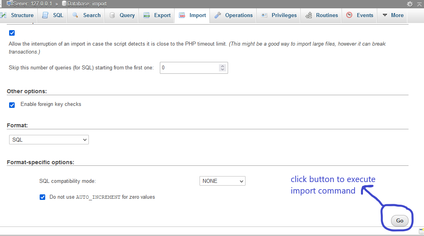
Task: Open Search via its magnifier icon
Action: click(75, 15)
